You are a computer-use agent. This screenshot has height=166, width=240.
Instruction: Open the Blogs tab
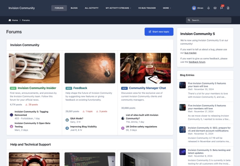point(74,8)
